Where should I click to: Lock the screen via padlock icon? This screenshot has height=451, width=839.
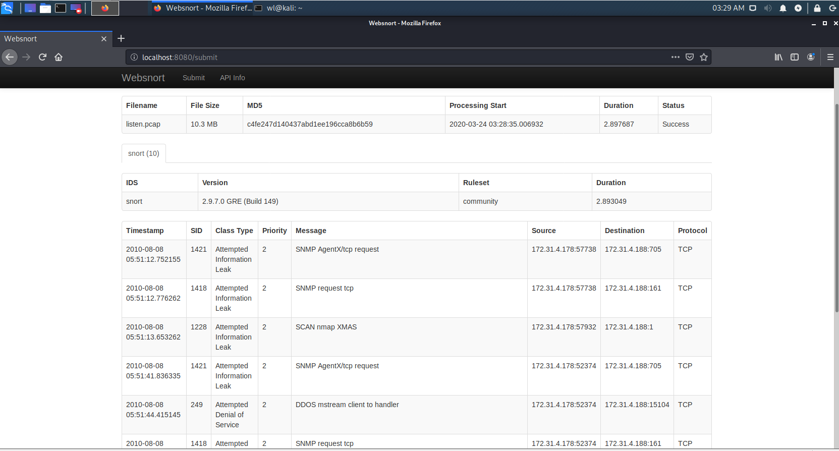[x=817, y=8]
